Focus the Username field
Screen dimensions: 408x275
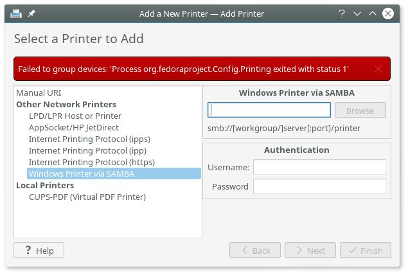(319, 167)
